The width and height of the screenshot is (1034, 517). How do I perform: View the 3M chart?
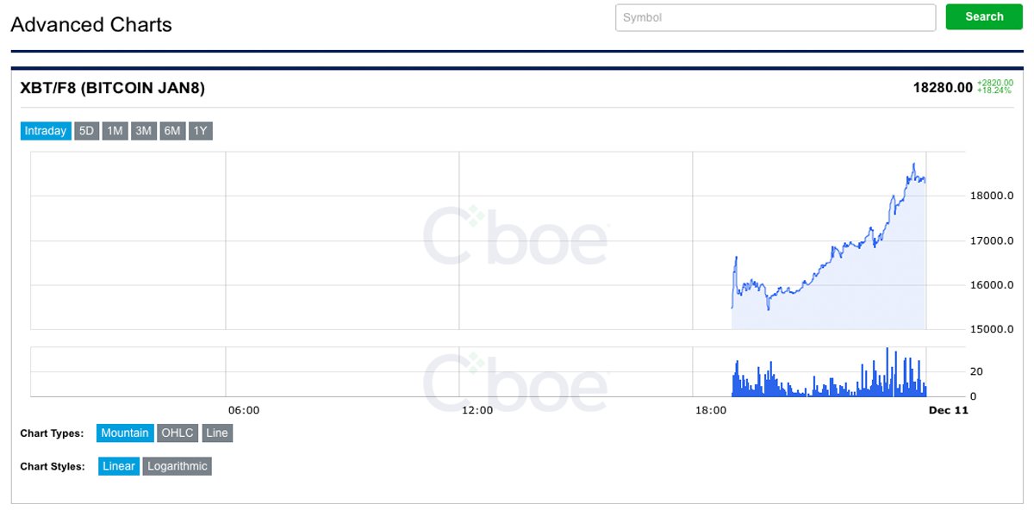[x=142, y=130]
